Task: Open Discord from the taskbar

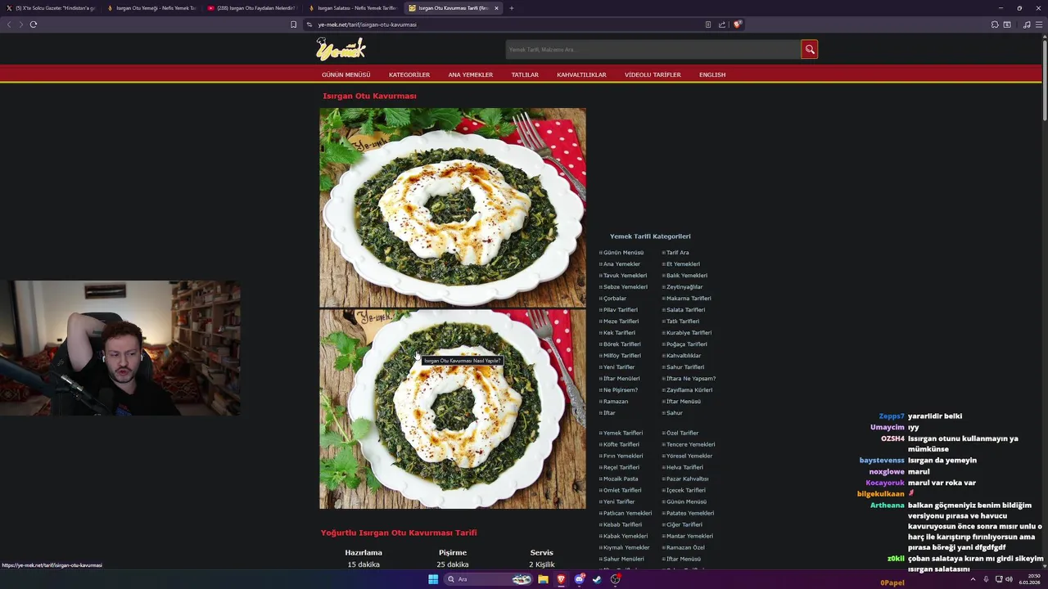Action: click(x=579, y=579)
